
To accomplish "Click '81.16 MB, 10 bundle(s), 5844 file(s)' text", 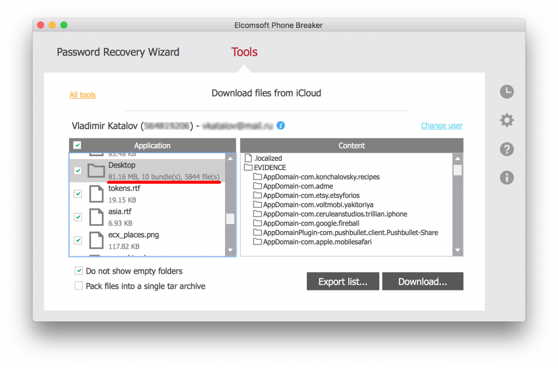I will pos(163,177).
